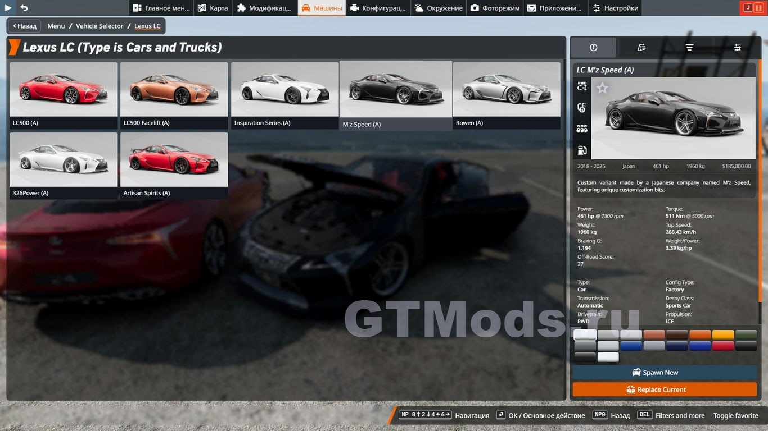Pick the yellow paint color swatch
768x431 pixels.
click(723, 335)
